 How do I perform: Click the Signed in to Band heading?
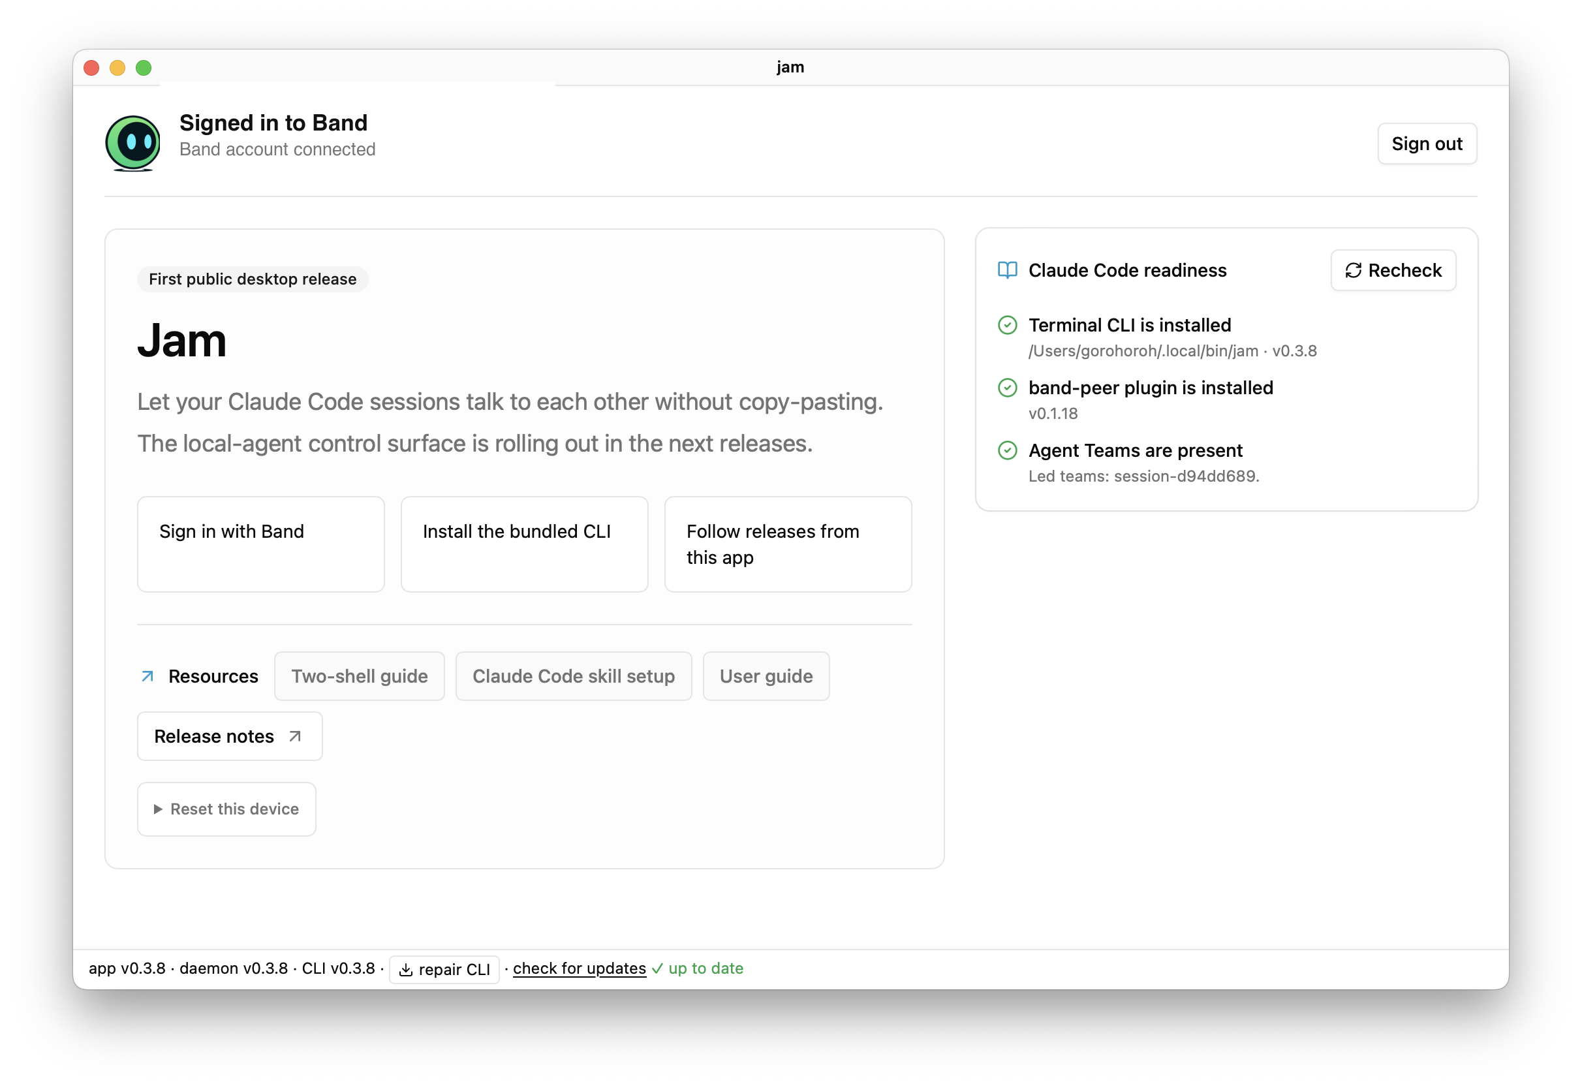tap(273, 123)
